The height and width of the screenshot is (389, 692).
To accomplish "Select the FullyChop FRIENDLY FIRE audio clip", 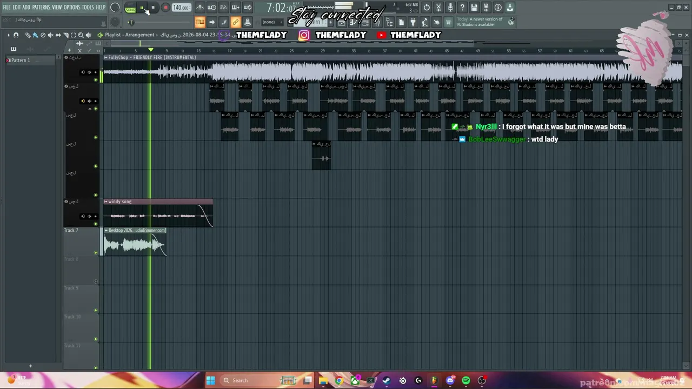I will (x=393, y=69).
